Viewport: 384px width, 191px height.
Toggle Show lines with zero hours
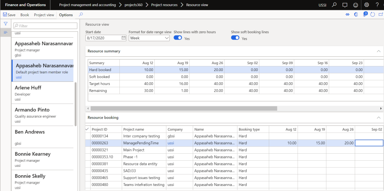178,38
